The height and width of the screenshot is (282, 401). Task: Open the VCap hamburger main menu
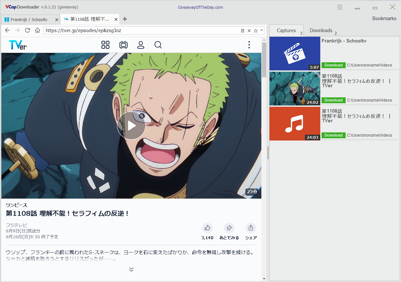tap(340, 7)
